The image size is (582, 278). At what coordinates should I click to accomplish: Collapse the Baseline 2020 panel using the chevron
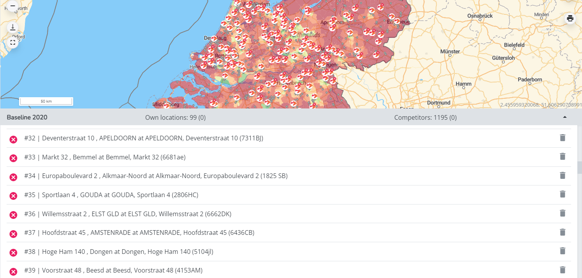coord(565,117)
